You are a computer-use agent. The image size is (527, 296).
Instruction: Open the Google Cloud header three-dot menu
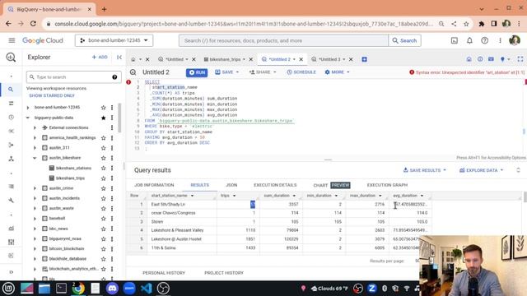[x=500, y=40]
